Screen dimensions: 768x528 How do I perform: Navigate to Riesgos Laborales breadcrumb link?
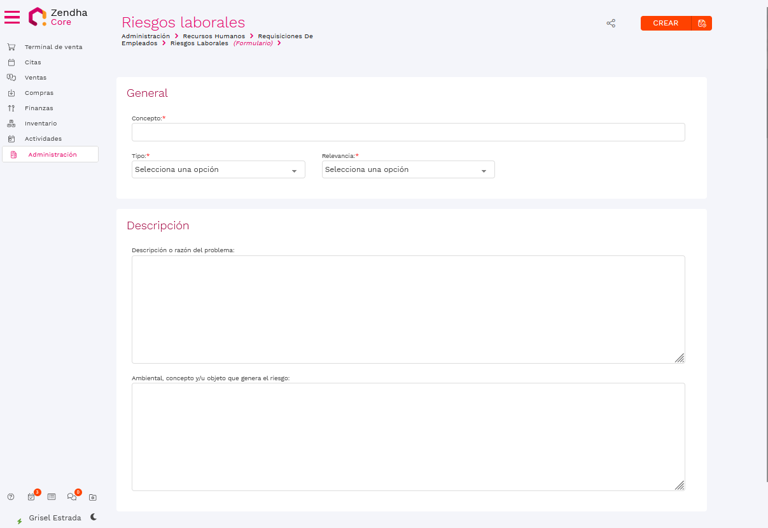click(x=199, y=43)
